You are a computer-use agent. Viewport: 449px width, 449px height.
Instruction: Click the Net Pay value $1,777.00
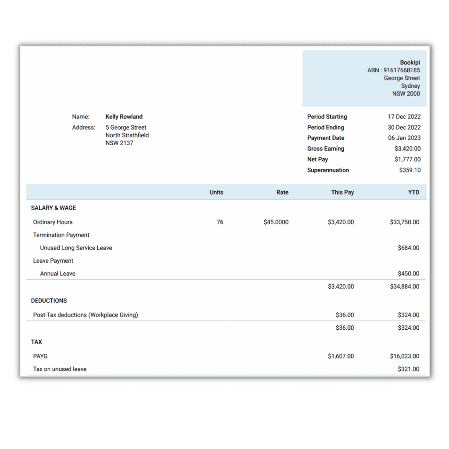point(407,159)
